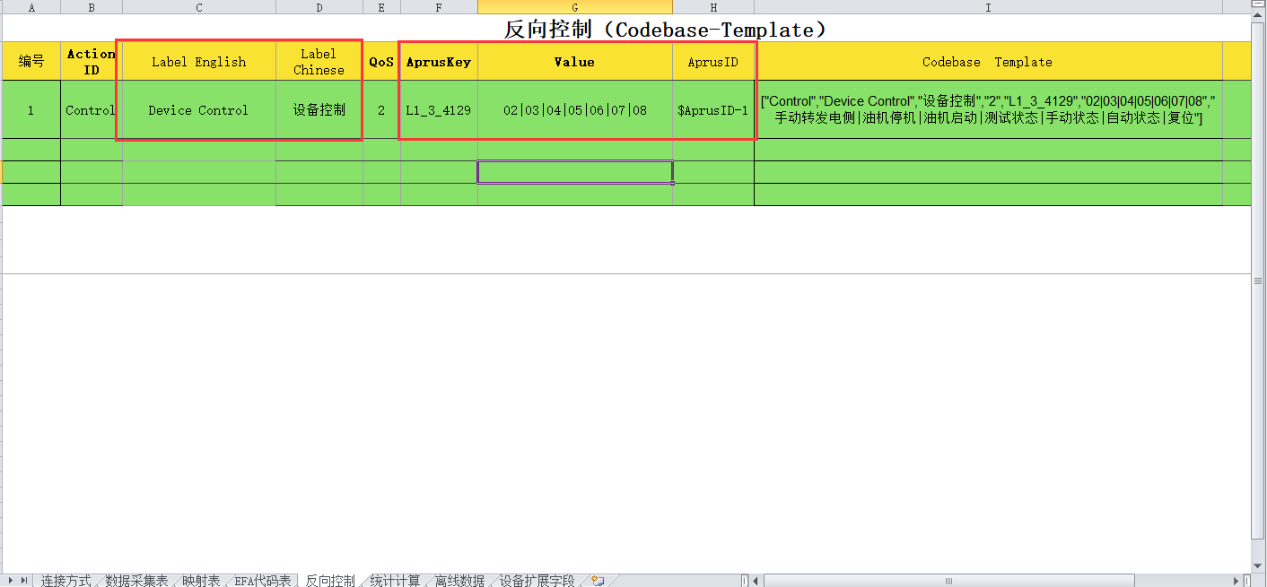Viewport: 1267px width, 587px height.
Task: Select column G header
Action: [x=574, y=7]
